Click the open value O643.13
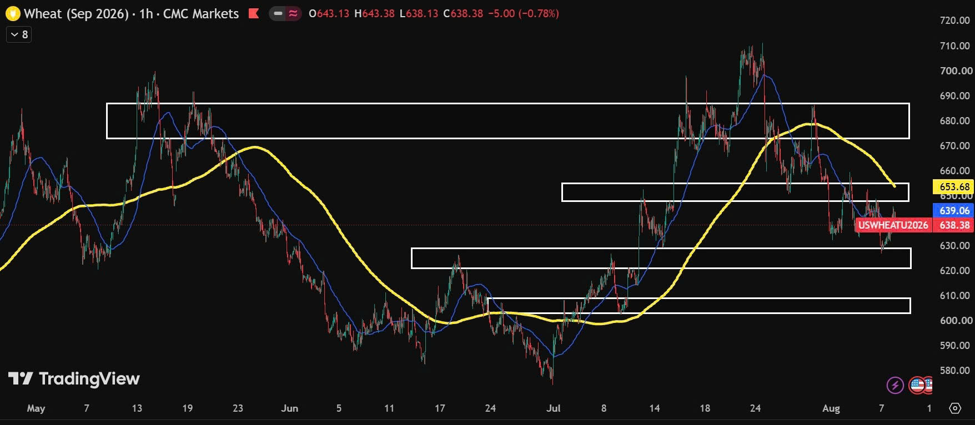The width and height of the screenshot is (975, 425). pos(329,13)
